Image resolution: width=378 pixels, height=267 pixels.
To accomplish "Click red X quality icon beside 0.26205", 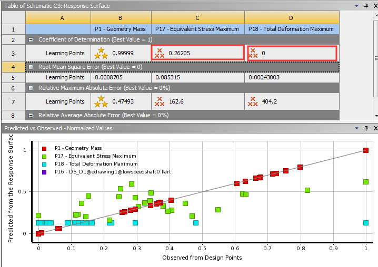I will click(x=160, y=53).
